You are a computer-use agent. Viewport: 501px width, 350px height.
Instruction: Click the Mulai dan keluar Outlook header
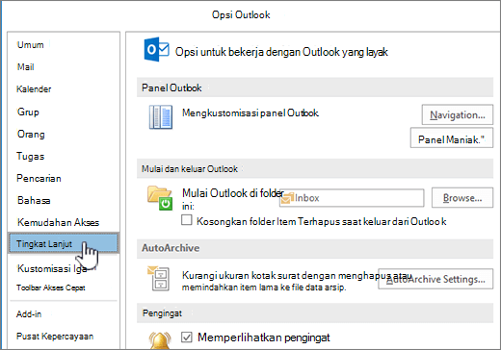[315, 168]
